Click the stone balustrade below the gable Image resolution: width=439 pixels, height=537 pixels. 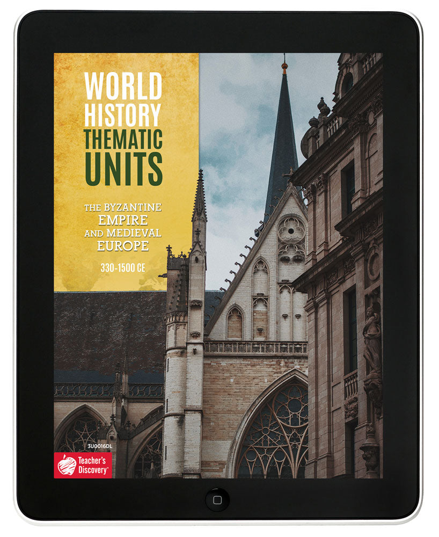[255, 347]
